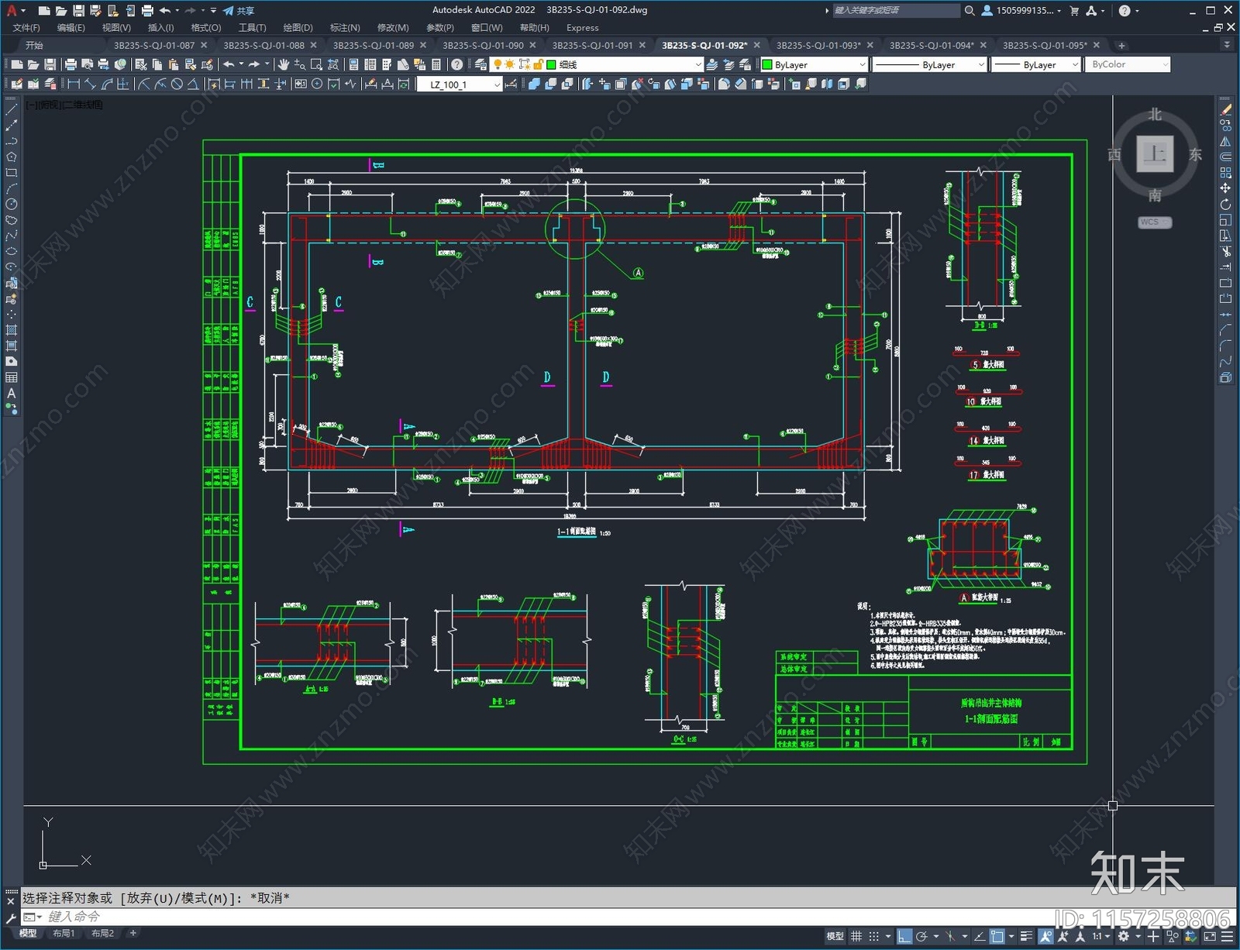Open the Autodesk App Store cart icon
1240x950 pixels.
[1074, 11]
